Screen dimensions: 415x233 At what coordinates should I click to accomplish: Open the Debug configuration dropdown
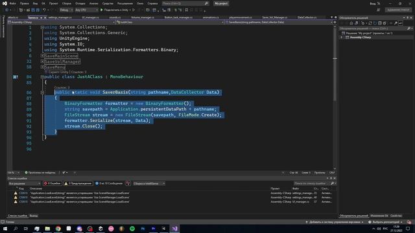[66, 10]
